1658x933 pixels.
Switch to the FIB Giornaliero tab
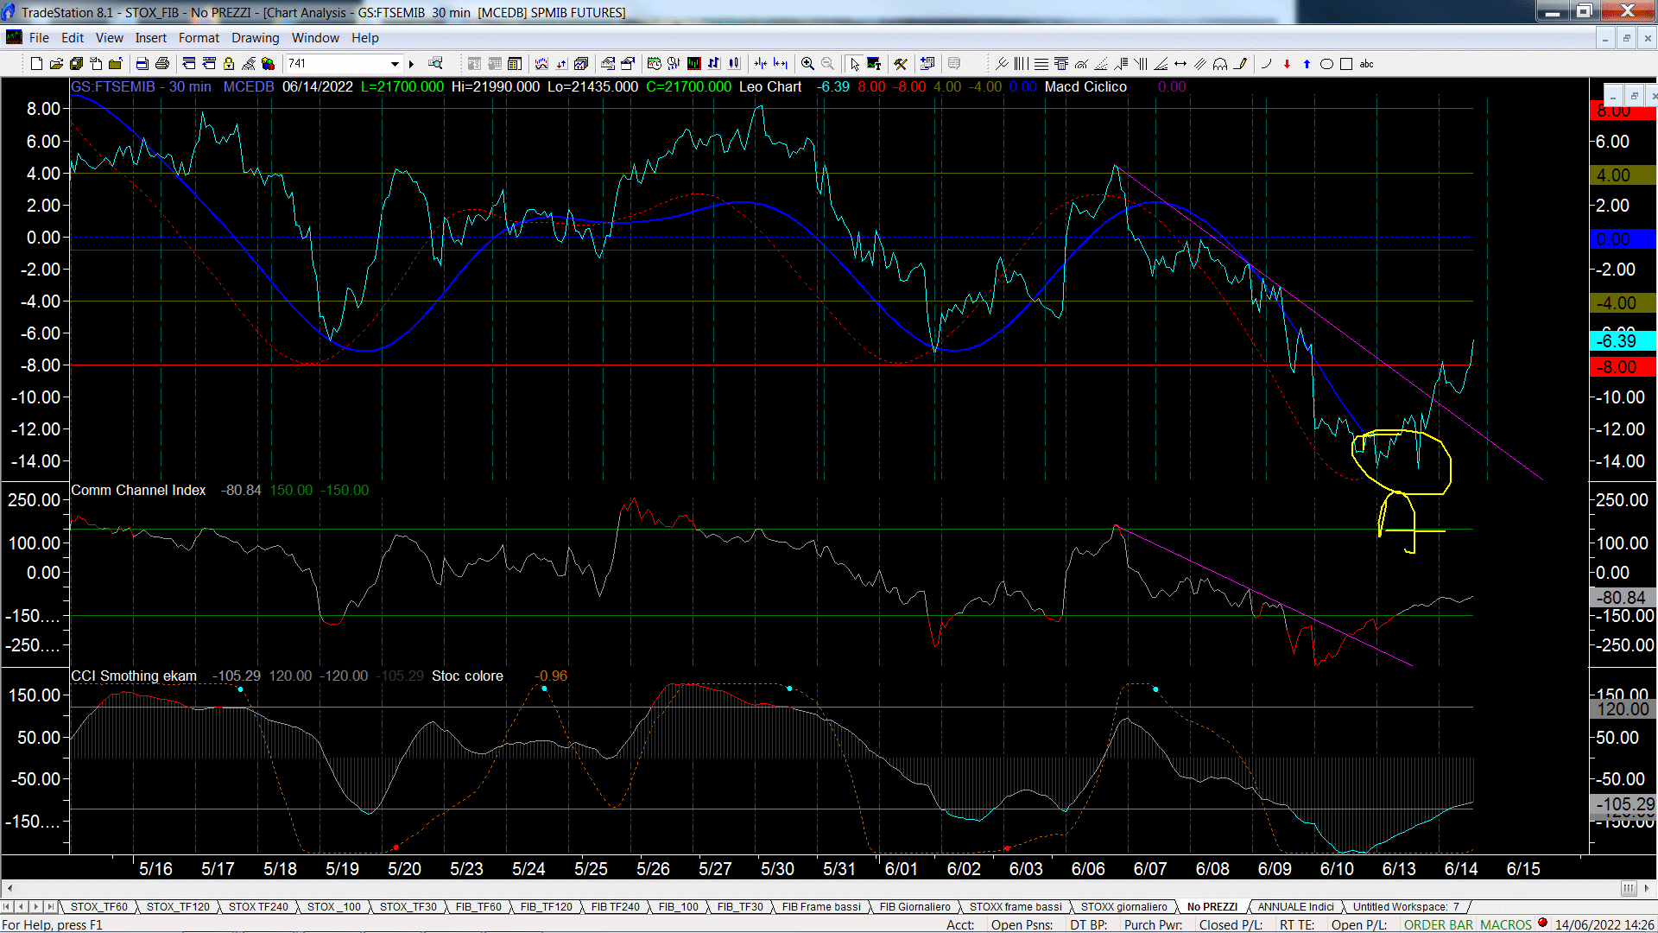pos(914,906)
